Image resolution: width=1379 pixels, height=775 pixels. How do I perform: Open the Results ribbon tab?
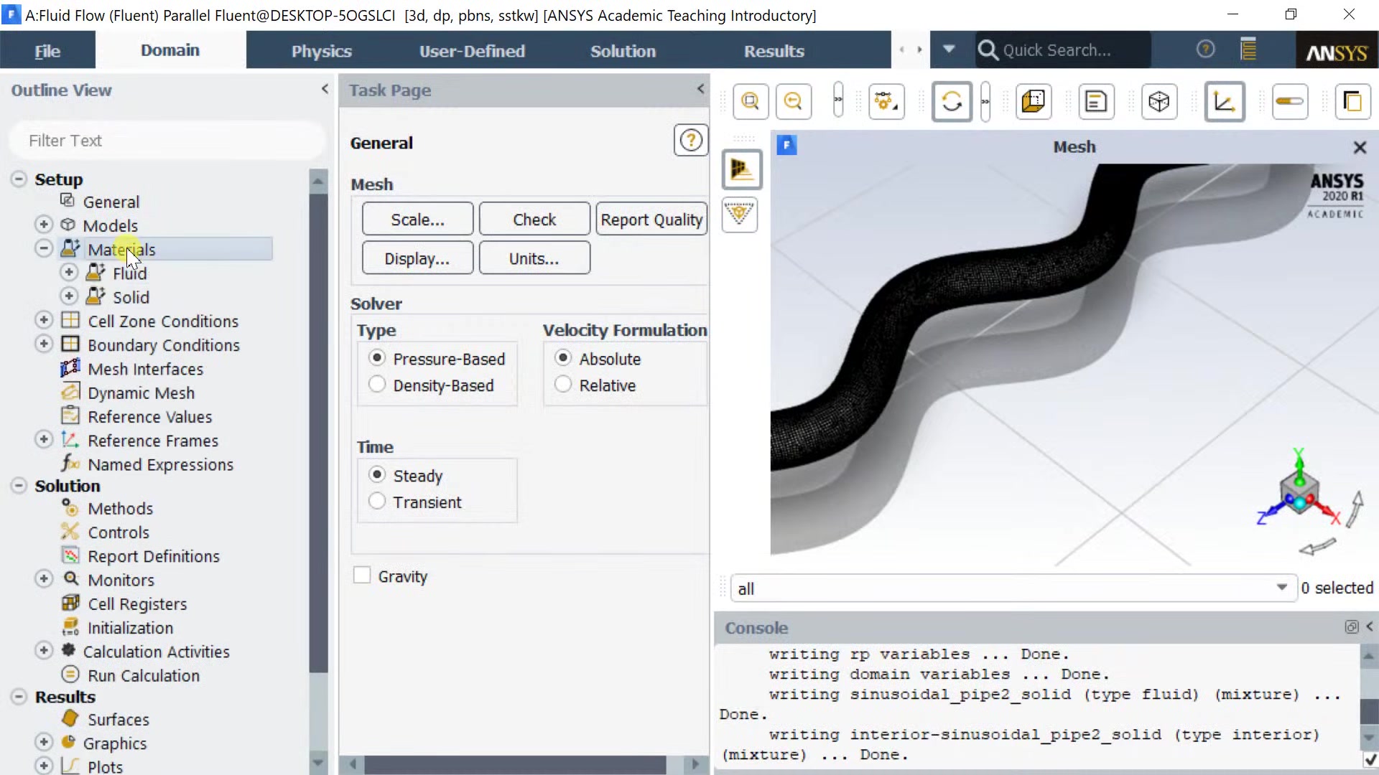pyautogui.click(x=774, y=51)
